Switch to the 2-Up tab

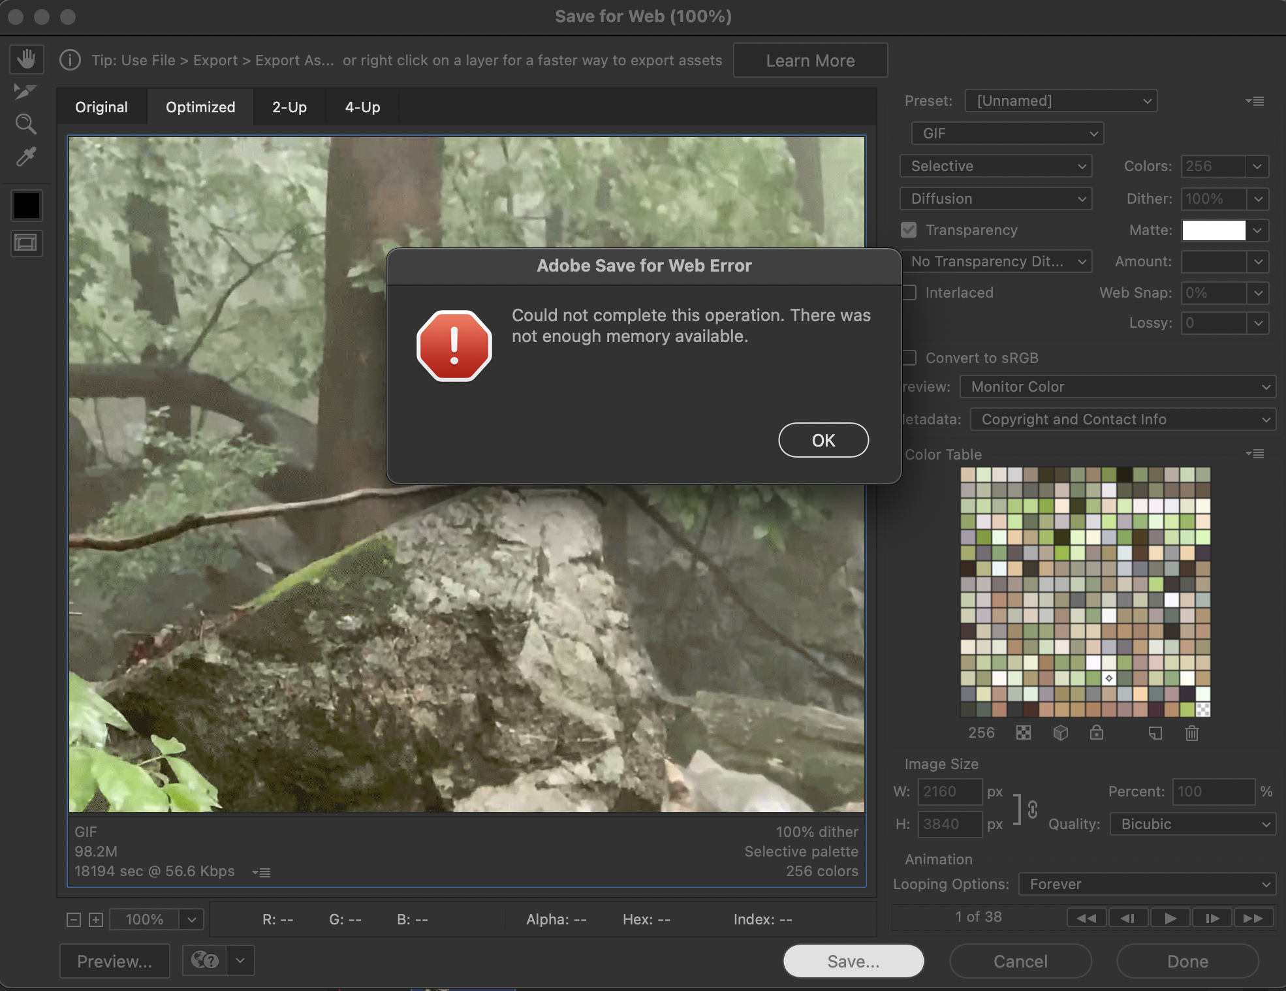pyautogui.click(x=289, y=107)
